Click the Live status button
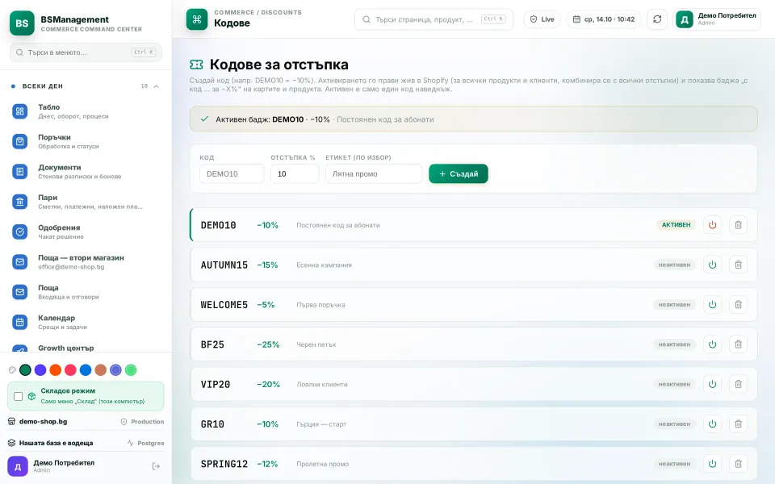 (x=542, y=19)
